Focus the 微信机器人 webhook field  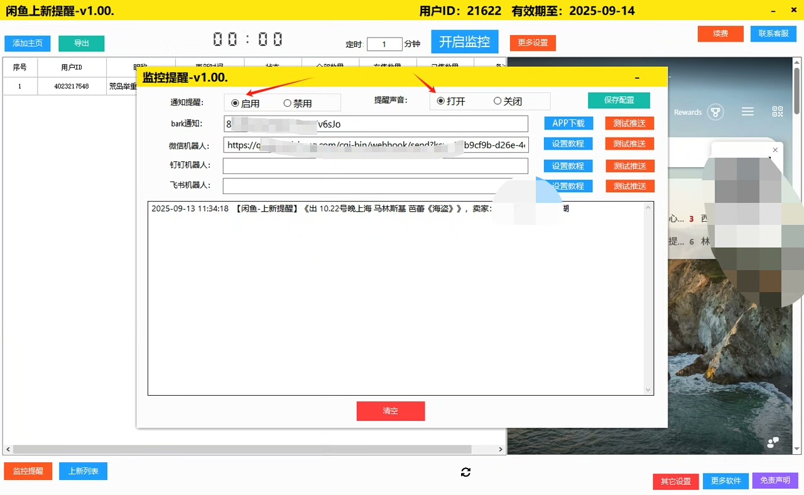tap(376, 145)
